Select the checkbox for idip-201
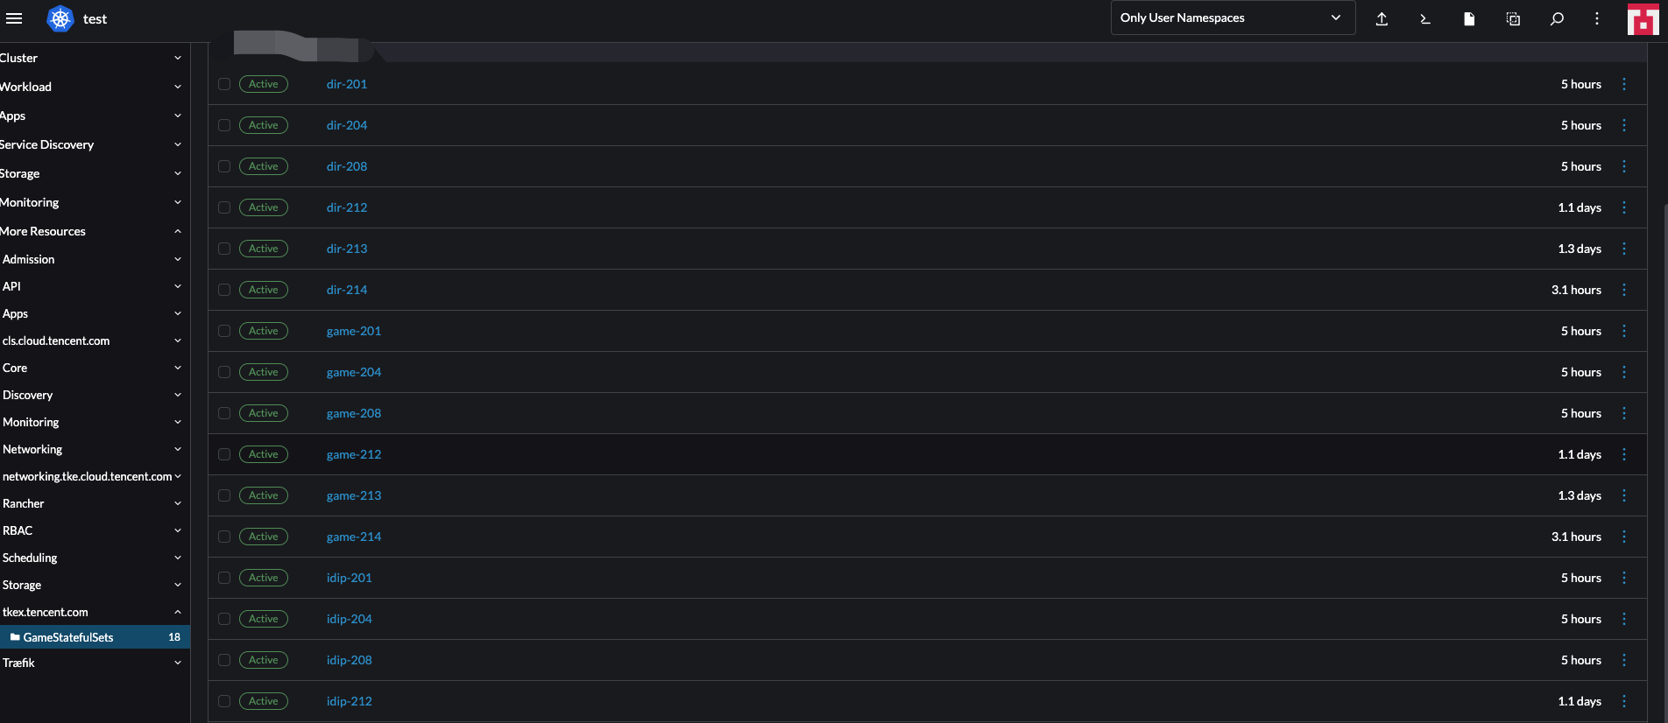 click(x=224, y=578)
